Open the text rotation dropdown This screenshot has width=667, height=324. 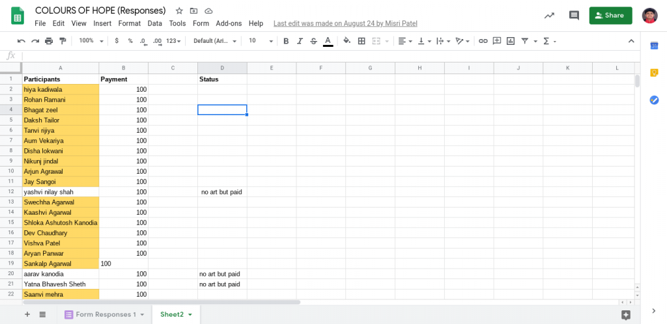(x=462, y=41)
